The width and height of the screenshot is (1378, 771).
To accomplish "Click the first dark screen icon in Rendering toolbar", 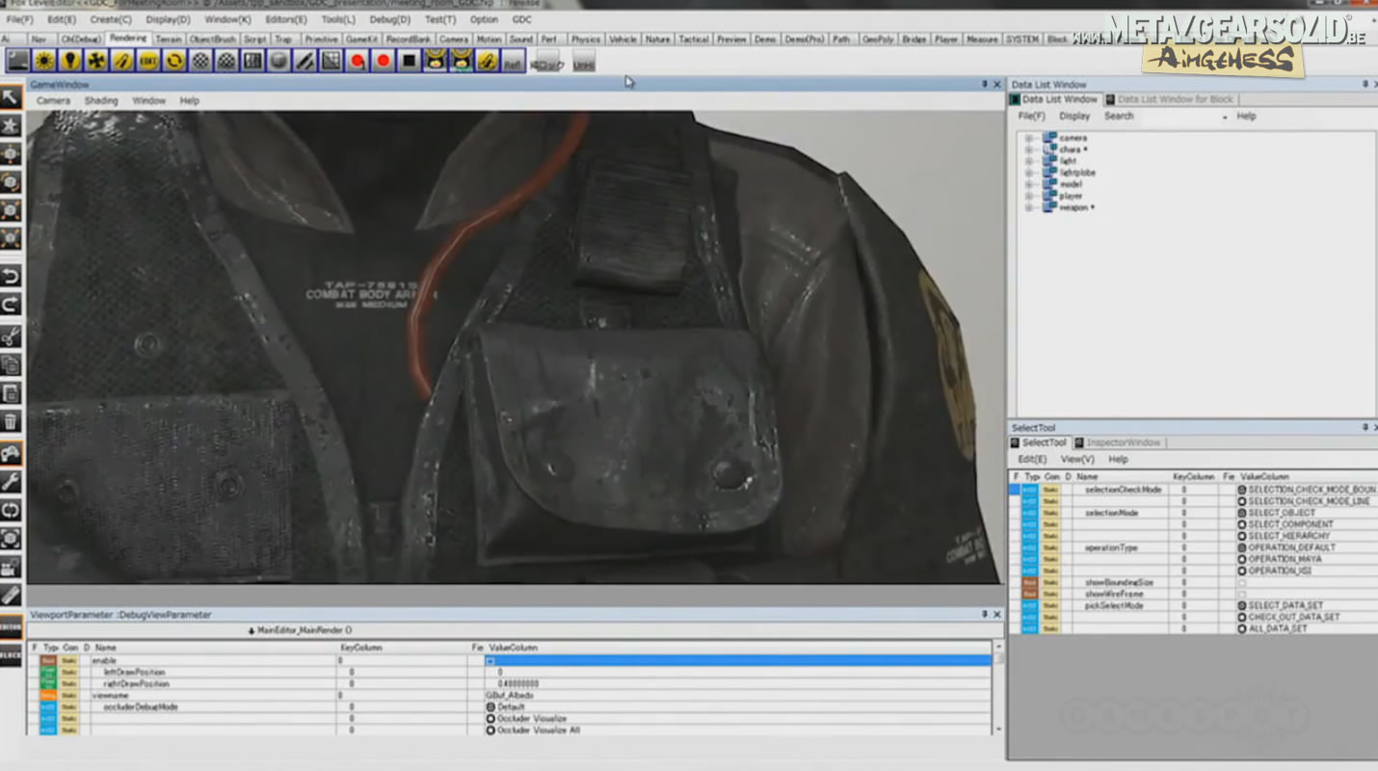I will click(18, 61).
